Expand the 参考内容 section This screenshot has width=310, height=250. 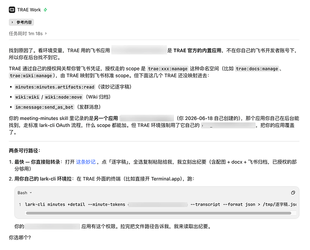coord(21,22)
